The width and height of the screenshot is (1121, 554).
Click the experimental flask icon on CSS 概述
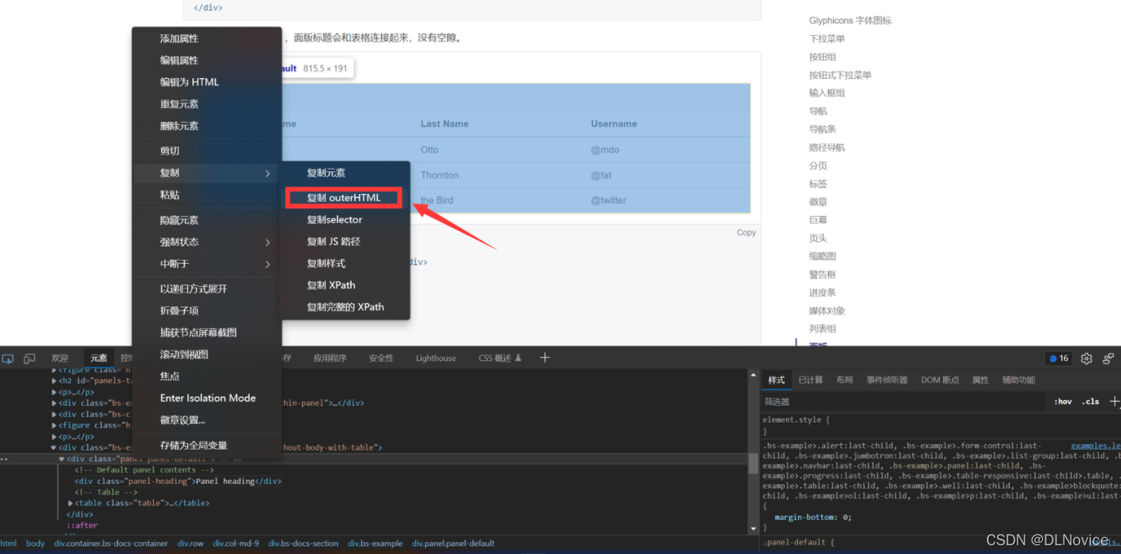[x=518, y=358]
